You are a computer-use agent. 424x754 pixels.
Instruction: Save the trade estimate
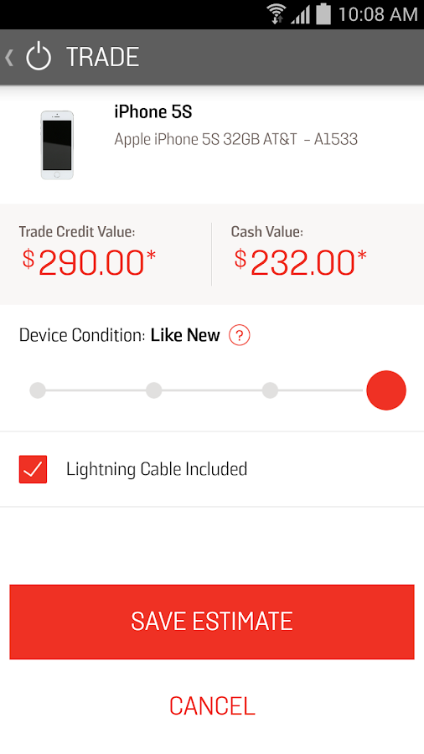212,622
